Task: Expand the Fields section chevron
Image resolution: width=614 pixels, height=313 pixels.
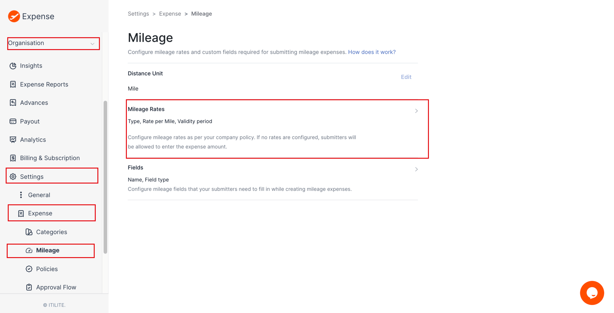Action: 416,169
